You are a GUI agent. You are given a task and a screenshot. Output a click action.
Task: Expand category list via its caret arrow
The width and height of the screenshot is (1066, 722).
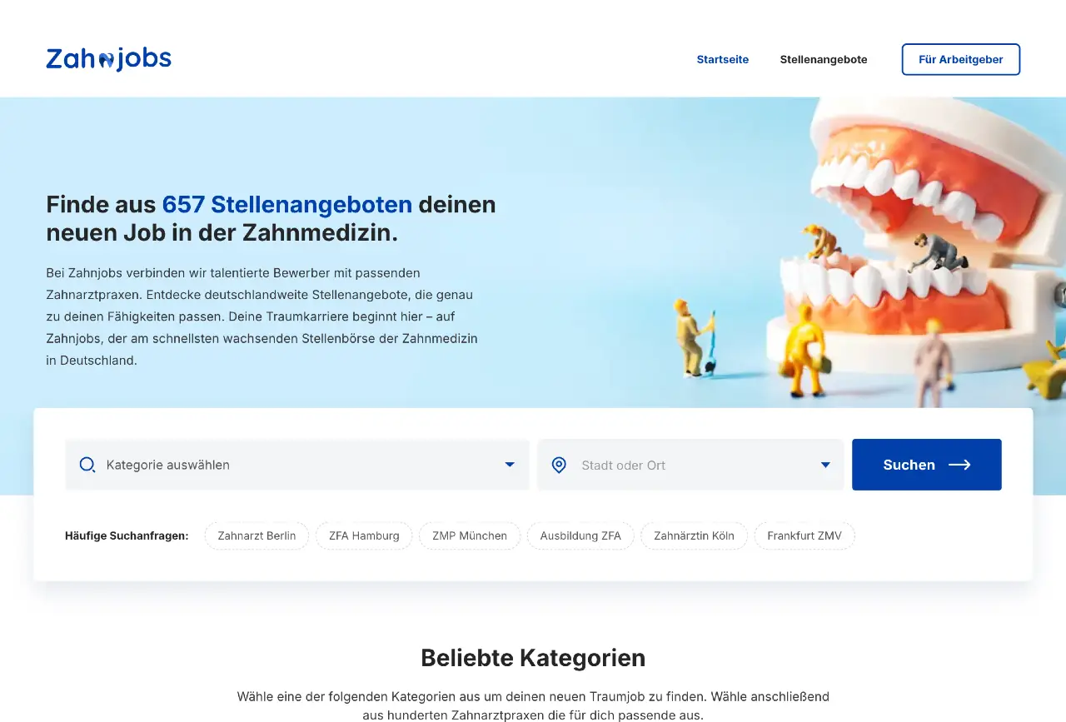(x=510, y=465)
